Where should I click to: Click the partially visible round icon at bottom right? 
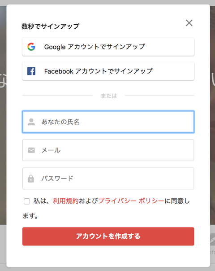click(x=212, y=240)
